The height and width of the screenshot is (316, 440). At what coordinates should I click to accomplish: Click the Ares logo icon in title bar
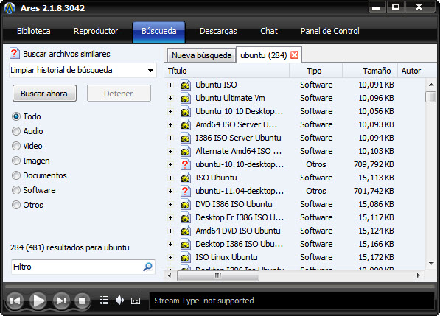point(10,8)
